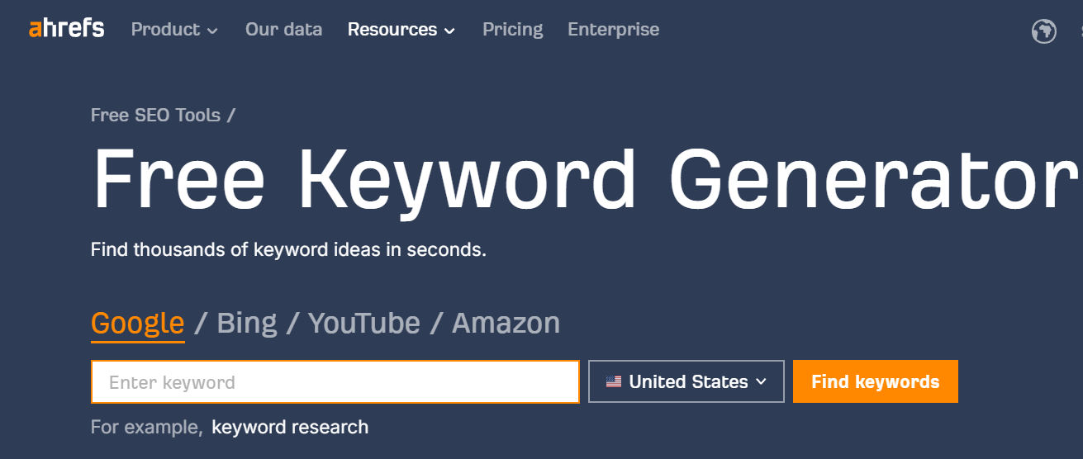Switch to the YouTube tab
Viewport: 1083px width, 459px height.
[363, 323]
